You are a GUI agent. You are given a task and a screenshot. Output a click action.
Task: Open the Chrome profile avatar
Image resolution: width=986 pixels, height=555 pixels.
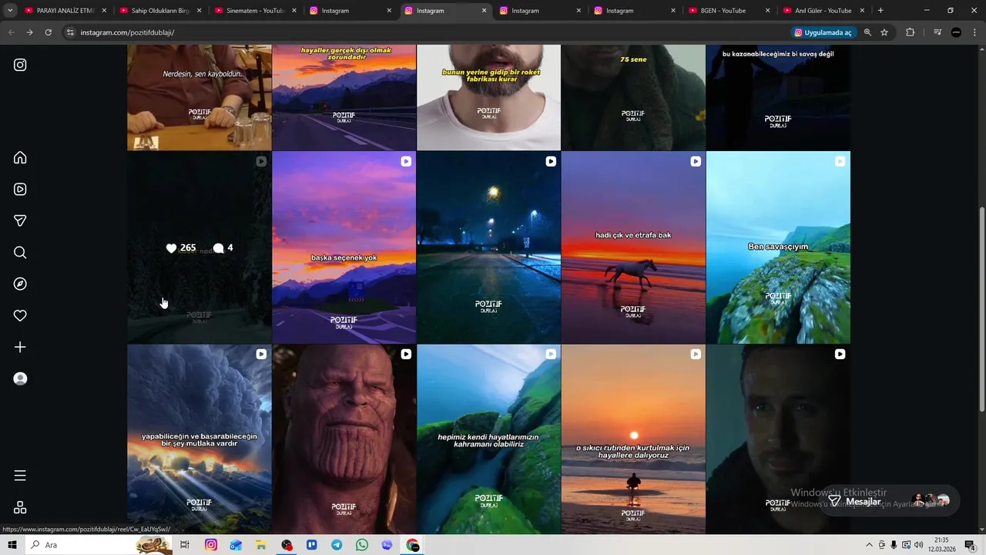tap(956, 32)
